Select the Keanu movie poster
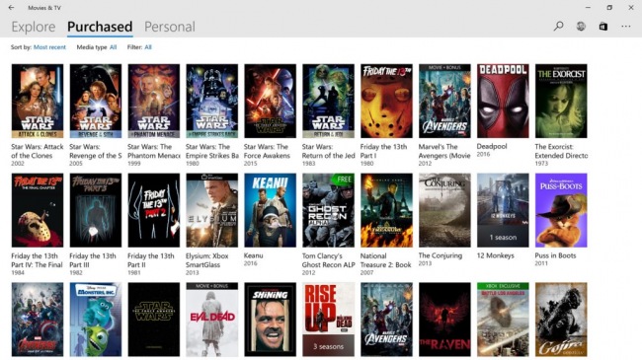Screen dimensions: 642x360 pos(271,210)
